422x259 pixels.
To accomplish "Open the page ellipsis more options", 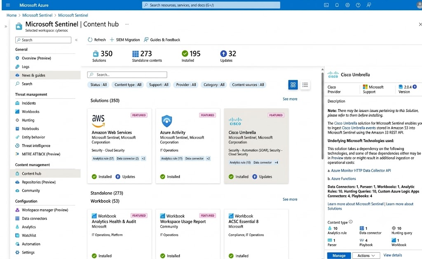I will click(x=127, y=24).
